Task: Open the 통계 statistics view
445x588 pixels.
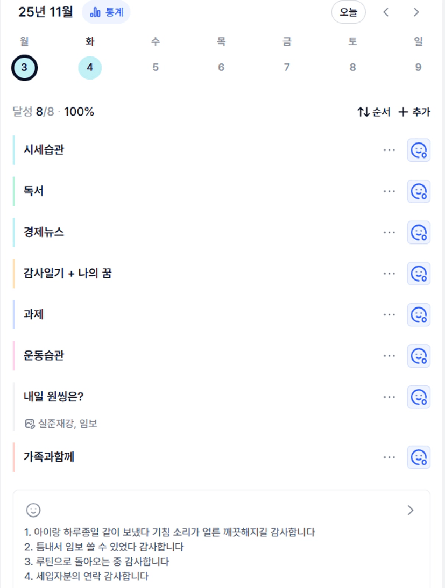Action: 106,12
